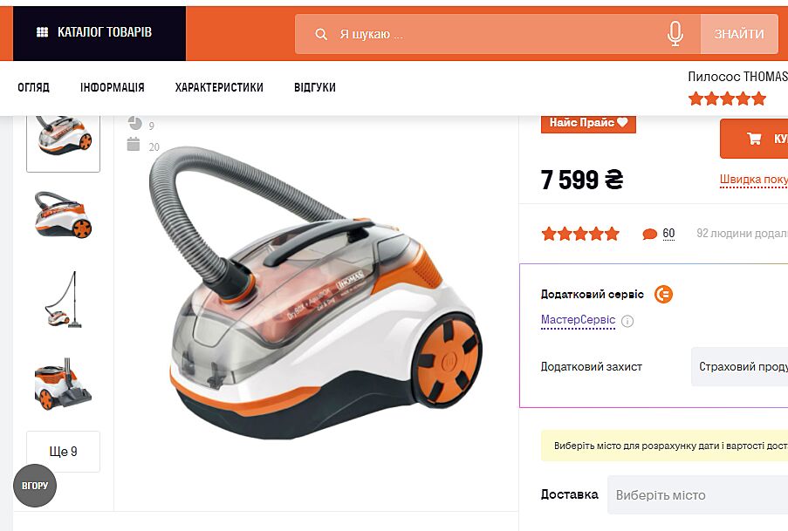This screenshot has width=788, height=531.
Task: Open the Інформація tab
Action: tap(112, 87)
